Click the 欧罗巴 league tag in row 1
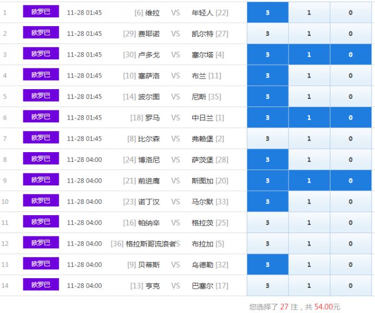This screenshot has width=375, height=313. click(x=41, y=11)
